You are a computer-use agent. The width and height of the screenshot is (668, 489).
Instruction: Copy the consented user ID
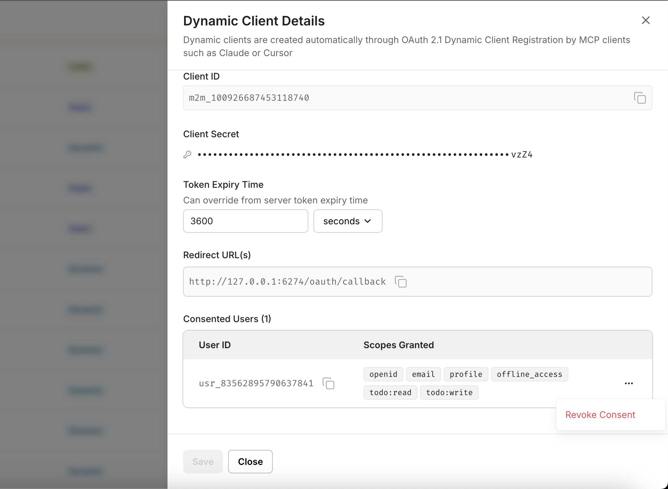tap(328, 383)
